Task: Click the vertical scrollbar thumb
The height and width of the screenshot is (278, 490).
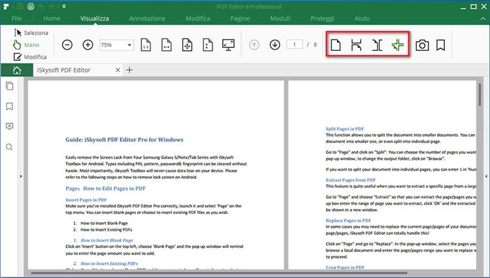Action: click(480, 95)
